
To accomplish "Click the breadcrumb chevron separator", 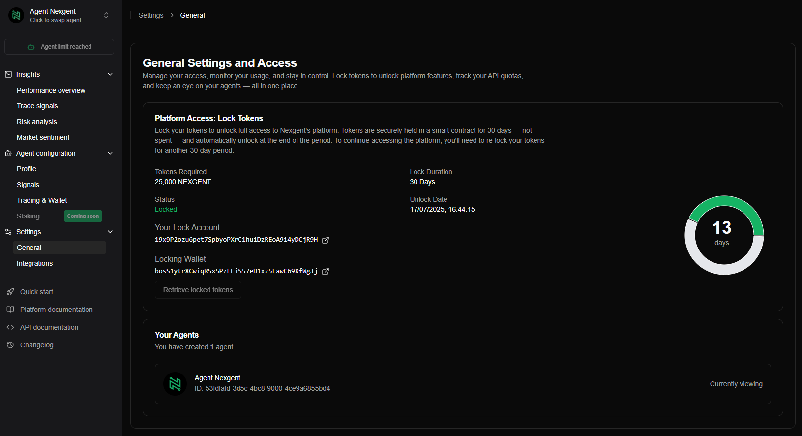I will 172,15.
